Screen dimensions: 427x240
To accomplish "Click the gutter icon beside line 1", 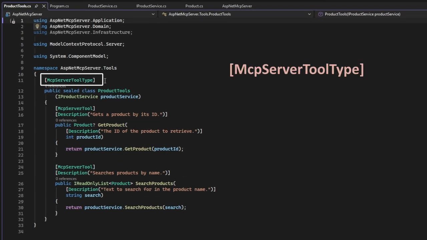I will 13,21.
